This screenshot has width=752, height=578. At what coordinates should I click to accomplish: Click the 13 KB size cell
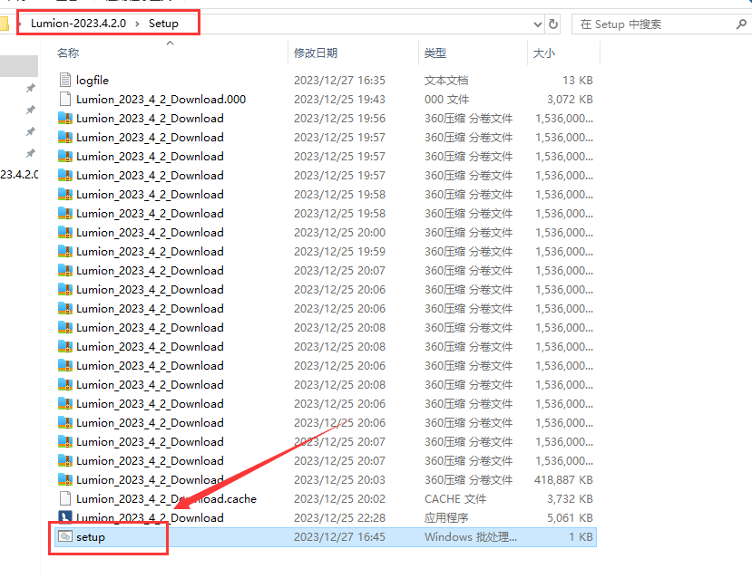pyautogui.click(x=578, y=80)
